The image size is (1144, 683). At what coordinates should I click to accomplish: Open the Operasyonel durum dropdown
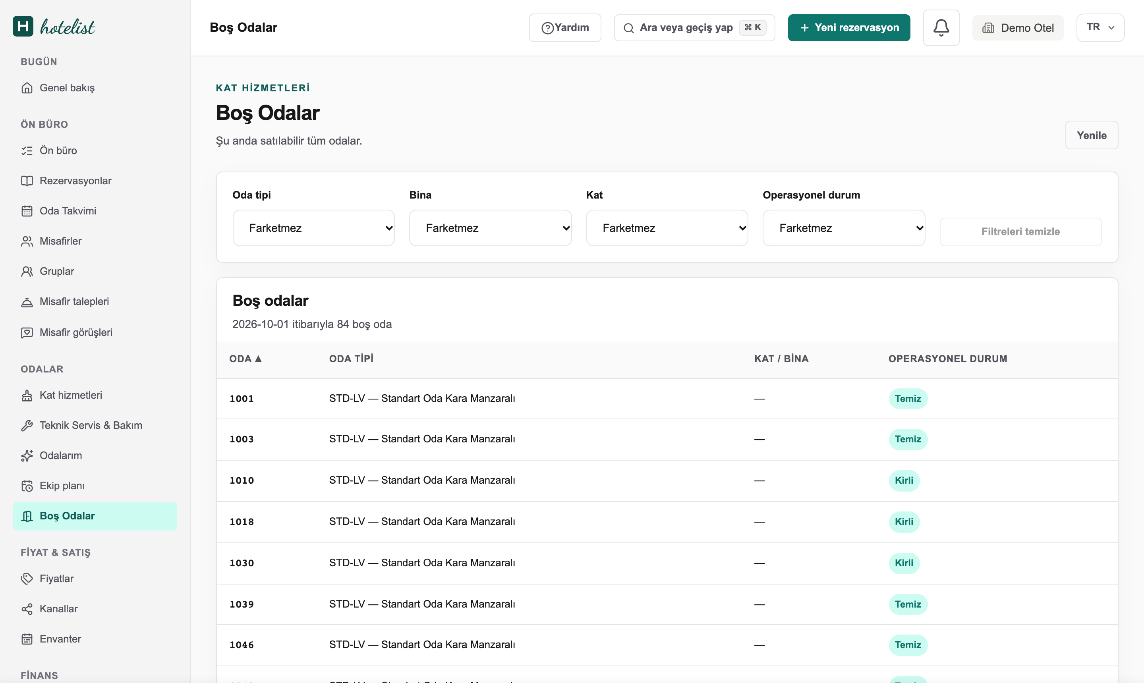(x=844, y=228)
